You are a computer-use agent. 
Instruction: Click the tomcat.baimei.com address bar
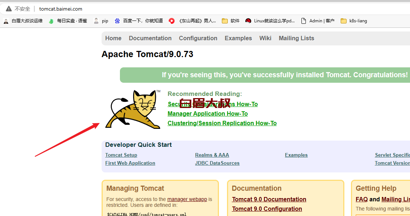(61, 9)
